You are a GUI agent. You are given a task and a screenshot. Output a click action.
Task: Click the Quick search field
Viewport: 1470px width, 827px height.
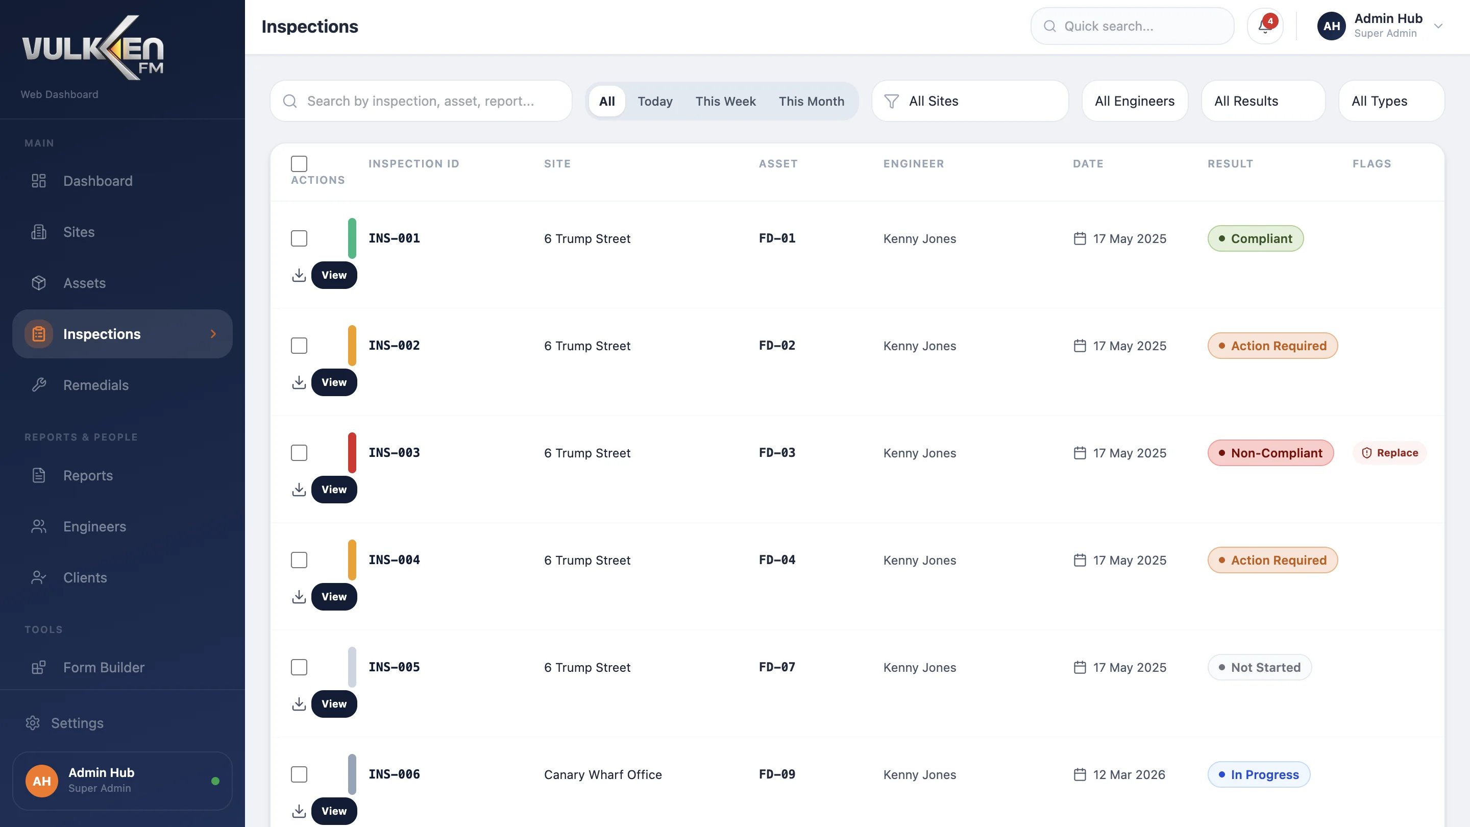click(x=1132, y=26)
